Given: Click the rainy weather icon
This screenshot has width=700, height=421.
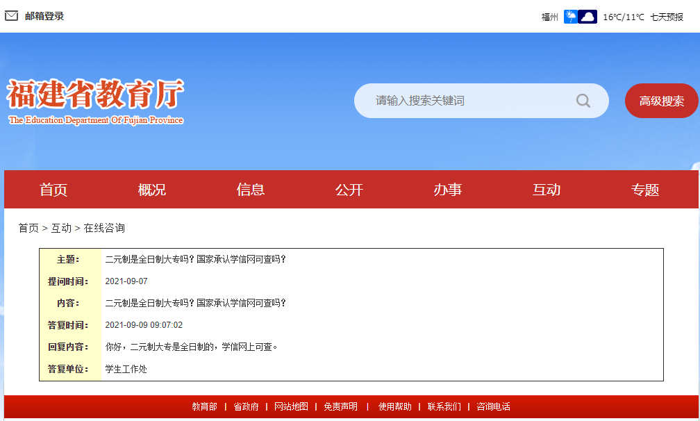Looking at the screenshot, I should coord(571,17).
